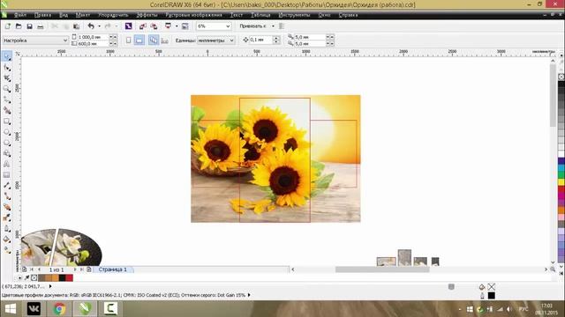This screenshot has width=565, height=317.
Task: Go to the first page
Action: [32, 269]
